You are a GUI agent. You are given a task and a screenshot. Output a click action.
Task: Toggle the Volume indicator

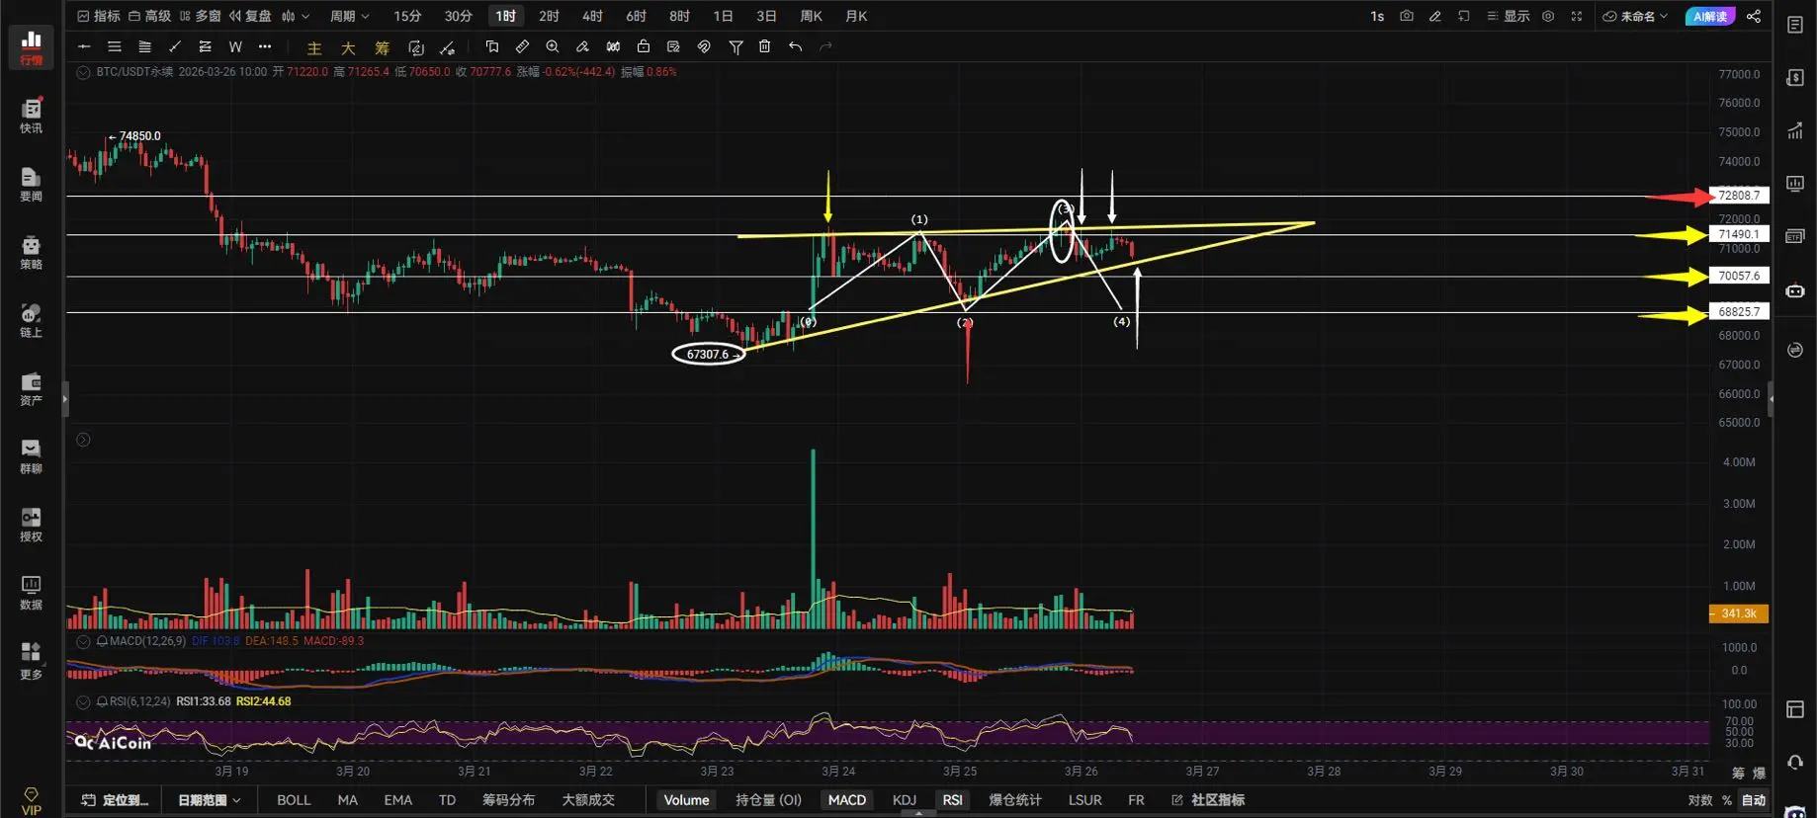click(686, 800)
